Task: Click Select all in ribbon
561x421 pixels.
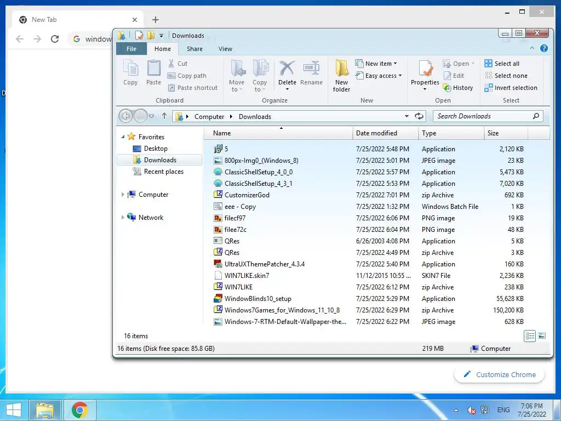Action: click(x=502, y=64)
